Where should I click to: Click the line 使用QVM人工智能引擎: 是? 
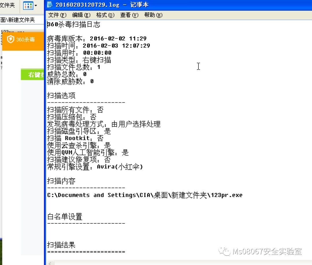[x=88, y=153]
